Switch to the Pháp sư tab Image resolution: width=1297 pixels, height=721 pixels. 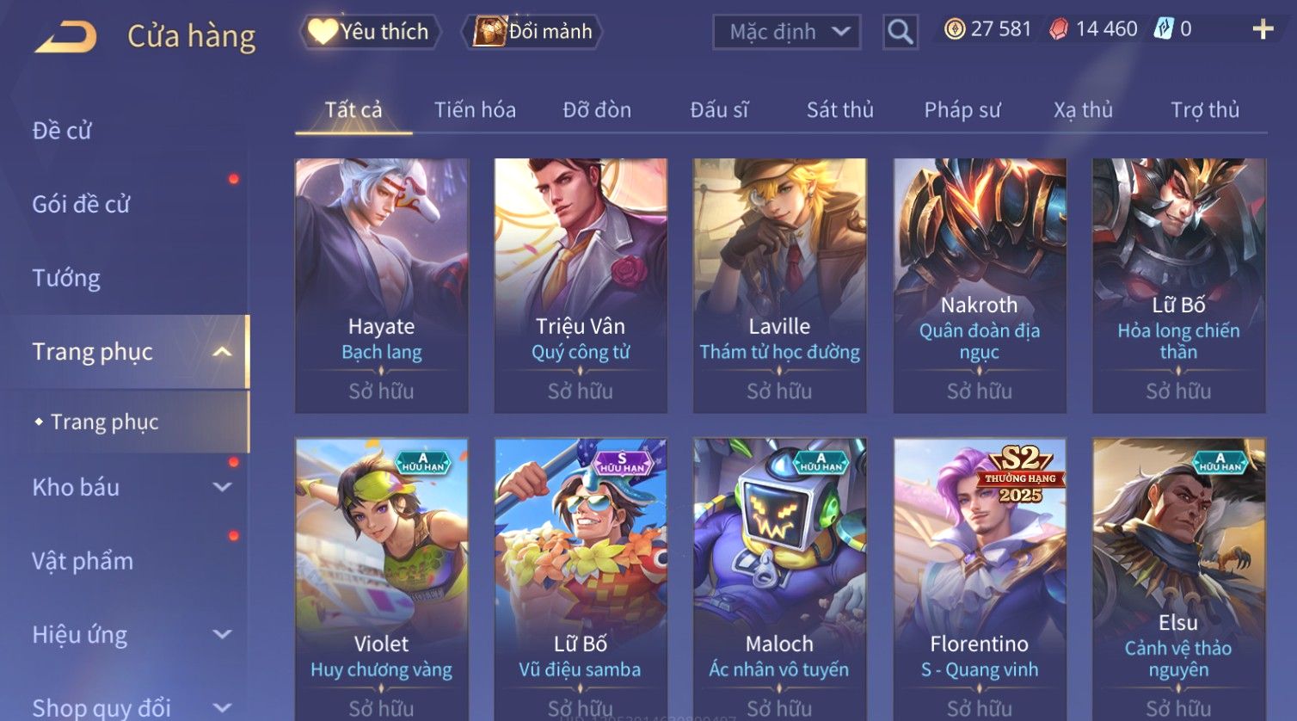[962, 110]
